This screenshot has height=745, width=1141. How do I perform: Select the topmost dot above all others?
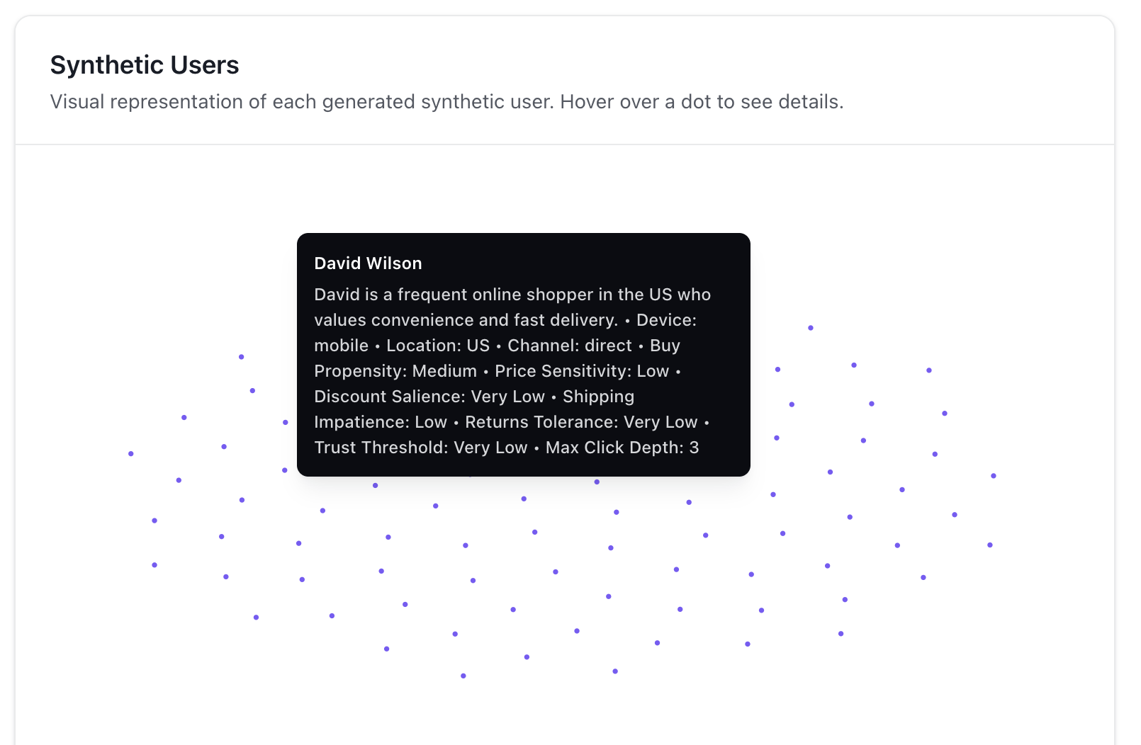(x=811, y=328)
